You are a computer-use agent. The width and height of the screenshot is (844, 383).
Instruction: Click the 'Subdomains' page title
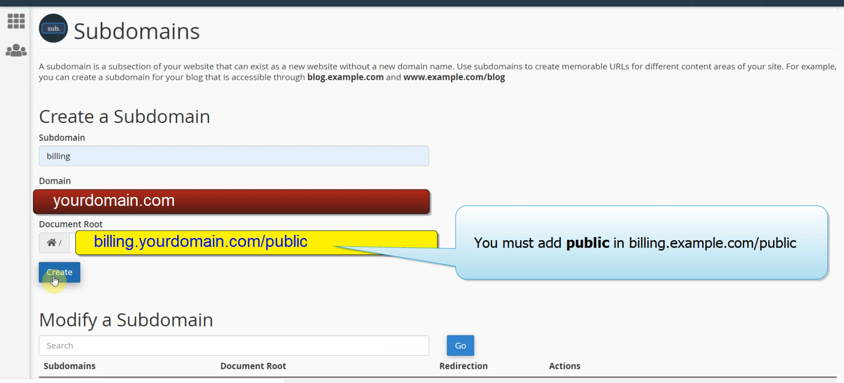coord(137,31)
